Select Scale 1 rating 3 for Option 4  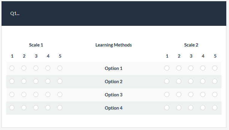point(36,107)
